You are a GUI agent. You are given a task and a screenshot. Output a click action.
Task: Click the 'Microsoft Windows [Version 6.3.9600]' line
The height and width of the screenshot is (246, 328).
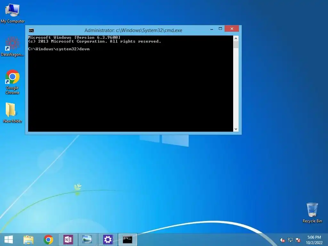click(74, 37)
